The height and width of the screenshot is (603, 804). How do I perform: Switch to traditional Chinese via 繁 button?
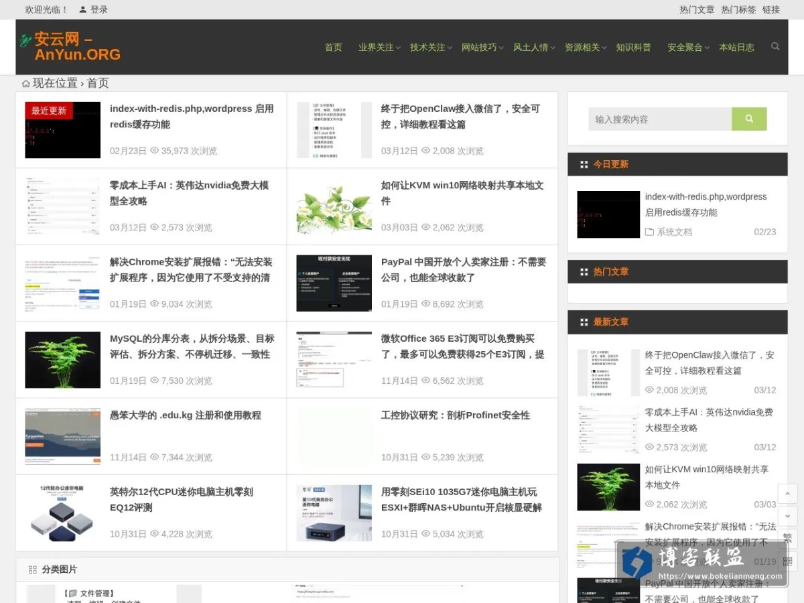pos(787,539)
